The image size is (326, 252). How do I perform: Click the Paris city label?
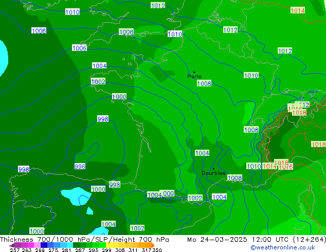[x=194, y=76]
